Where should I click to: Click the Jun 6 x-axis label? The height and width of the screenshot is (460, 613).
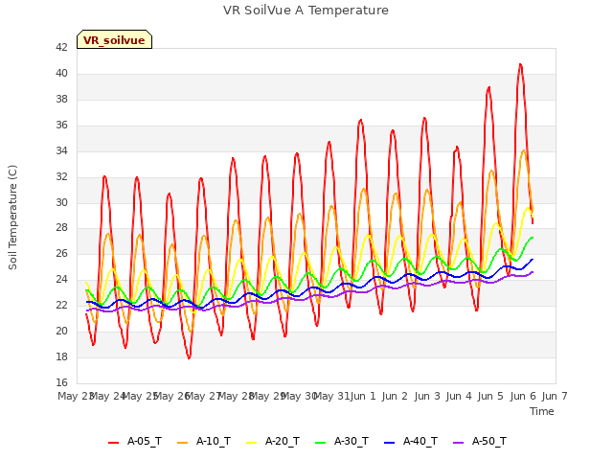[523, 396]
